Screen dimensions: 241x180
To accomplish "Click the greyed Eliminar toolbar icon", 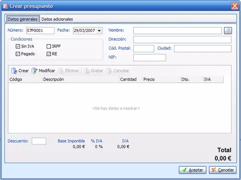I will point(61,70).
